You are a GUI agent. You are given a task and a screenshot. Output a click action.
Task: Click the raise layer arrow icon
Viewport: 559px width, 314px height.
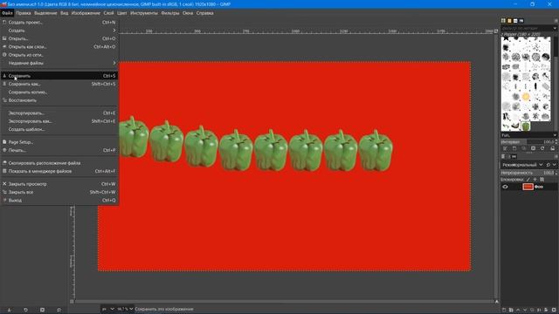click(518, 311)
